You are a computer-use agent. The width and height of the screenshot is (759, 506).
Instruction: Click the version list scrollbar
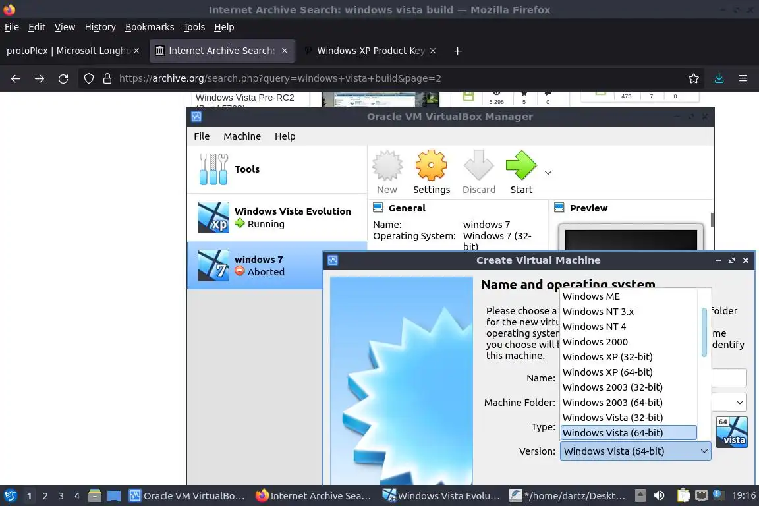tap(704, 332)
